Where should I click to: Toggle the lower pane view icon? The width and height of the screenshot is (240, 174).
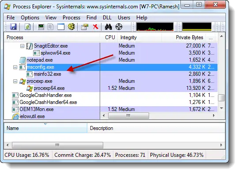pyautogui.click(x=61, y=27)
